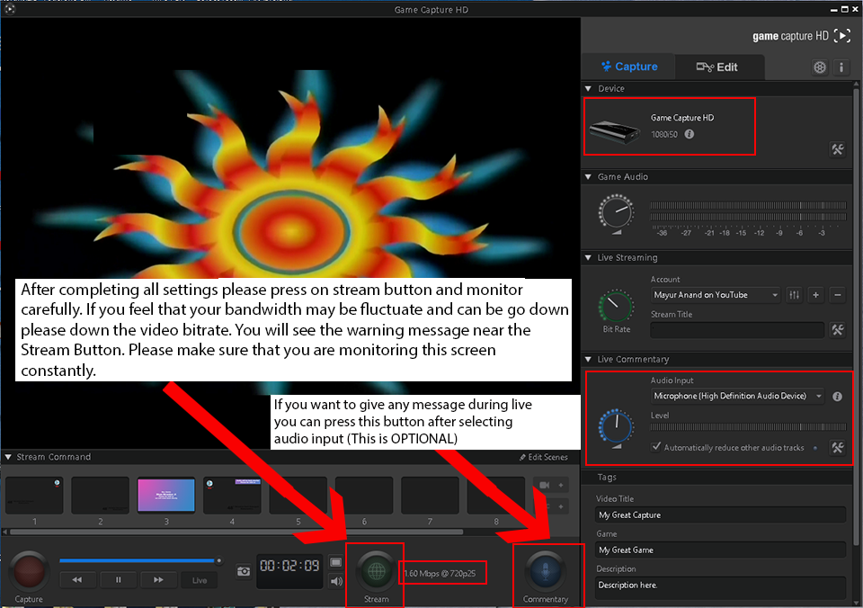Select scene thumbnail 2
Screen dimensions: 863x608
tap(100, 495)
